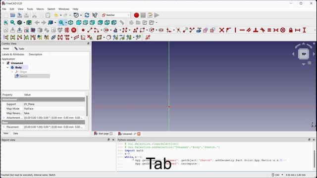Click the navigation cube Top face
The image size is (317, 178).
(x=304, y=54)
